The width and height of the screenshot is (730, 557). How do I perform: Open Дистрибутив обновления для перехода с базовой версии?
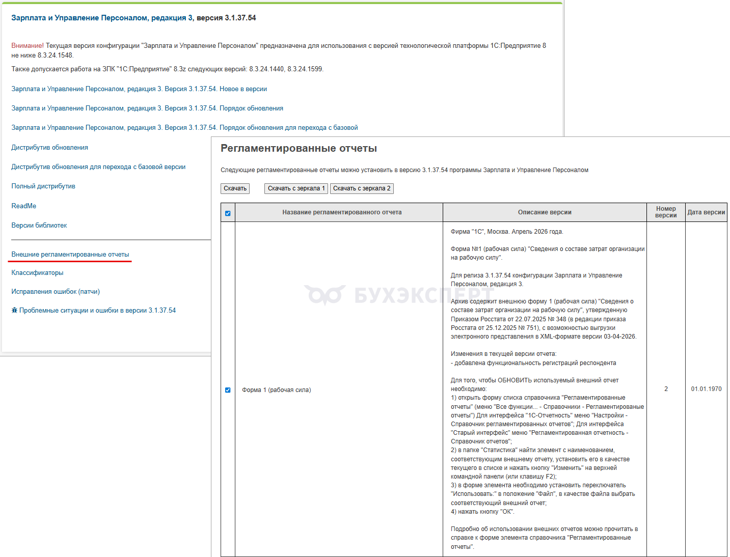[x=98, y=167]
